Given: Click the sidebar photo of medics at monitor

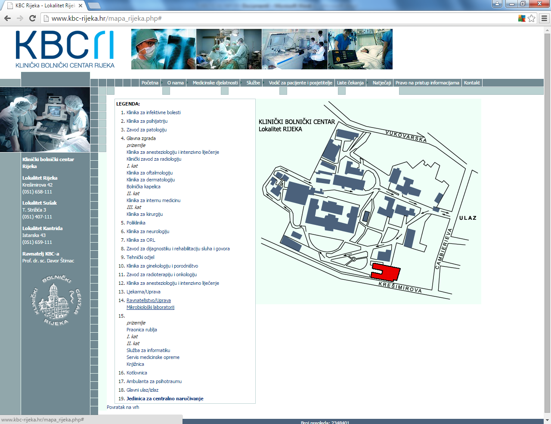Looking at the screenshot, I should 45,120.
